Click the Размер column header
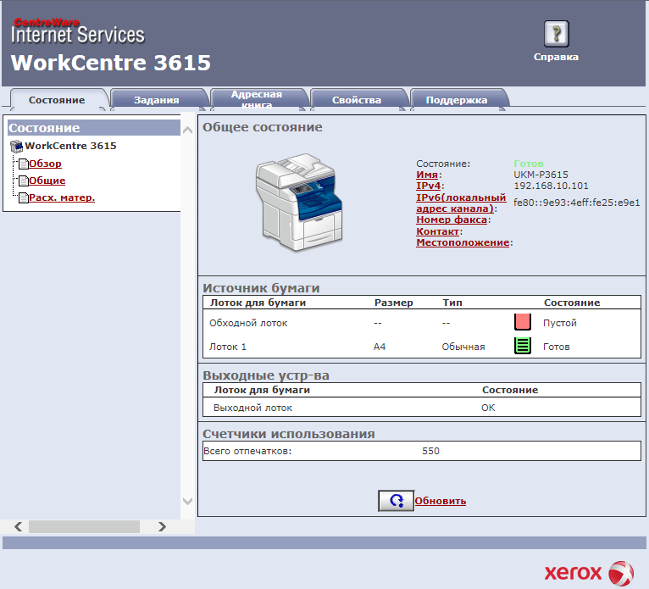The width and height of the screenshot is (649, 589). pos(394,303)
